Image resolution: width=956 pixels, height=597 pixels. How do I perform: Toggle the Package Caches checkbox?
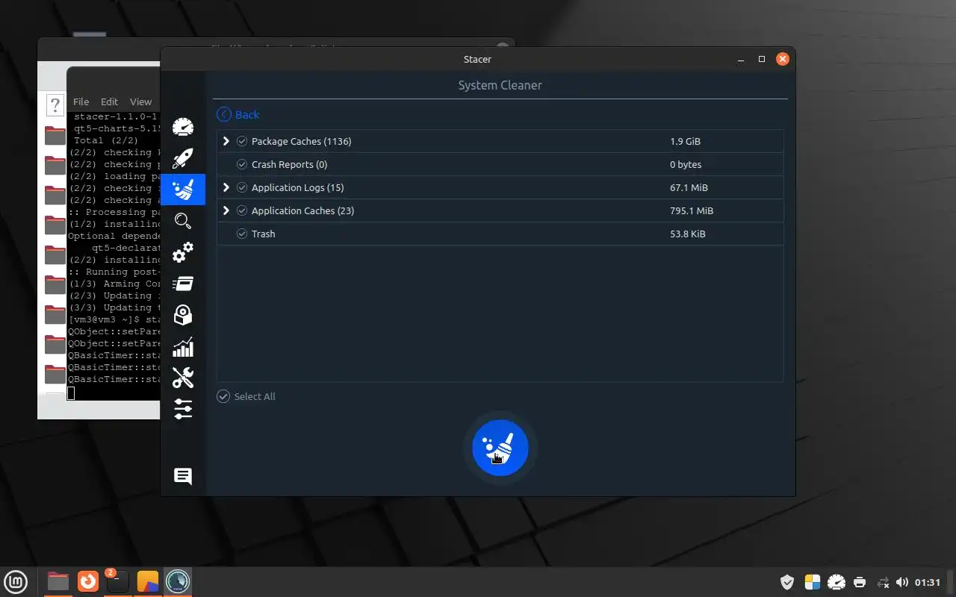(242, 141)
